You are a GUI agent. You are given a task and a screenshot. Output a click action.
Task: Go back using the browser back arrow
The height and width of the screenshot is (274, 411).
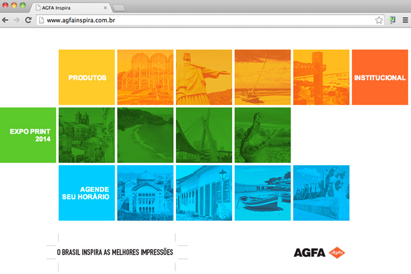point(5,20)
